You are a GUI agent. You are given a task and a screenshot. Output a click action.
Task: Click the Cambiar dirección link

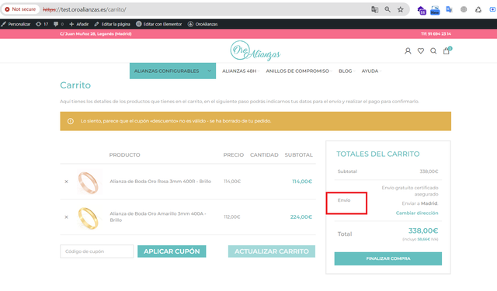[x=417, y=213]
